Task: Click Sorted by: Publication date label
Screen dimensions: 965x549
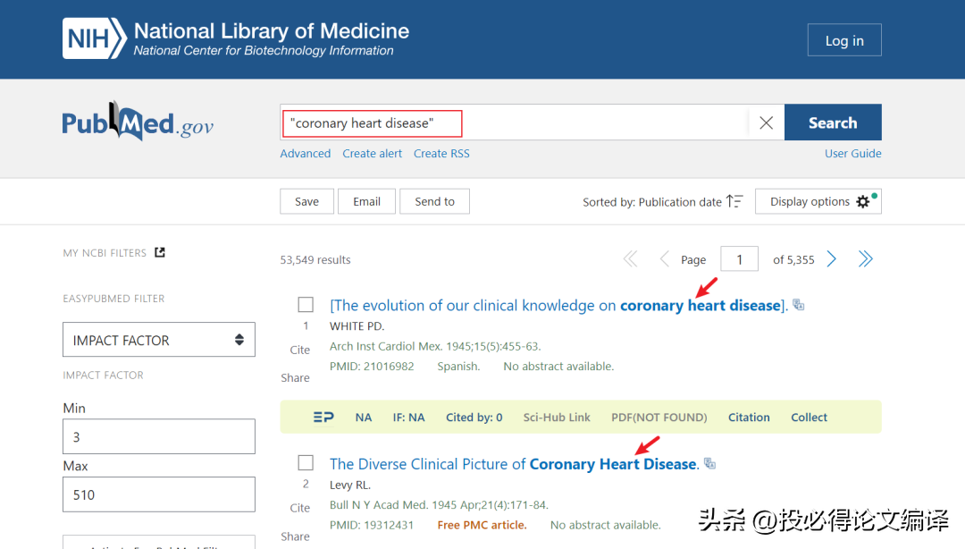Action: pyautogui.click(x=651, y=202)
